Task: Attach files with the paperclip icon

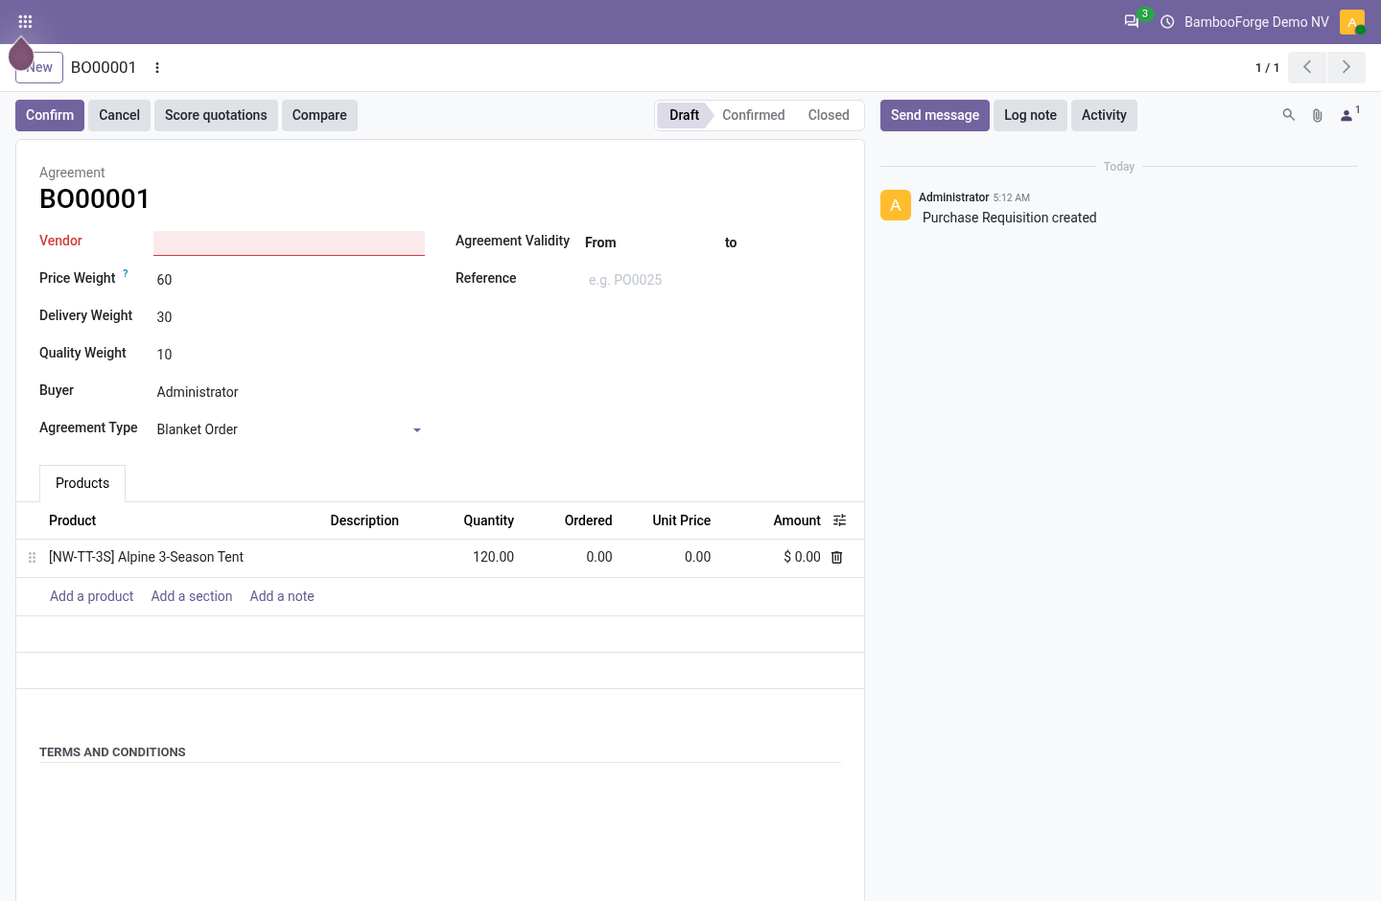Action: (1318, 115)
